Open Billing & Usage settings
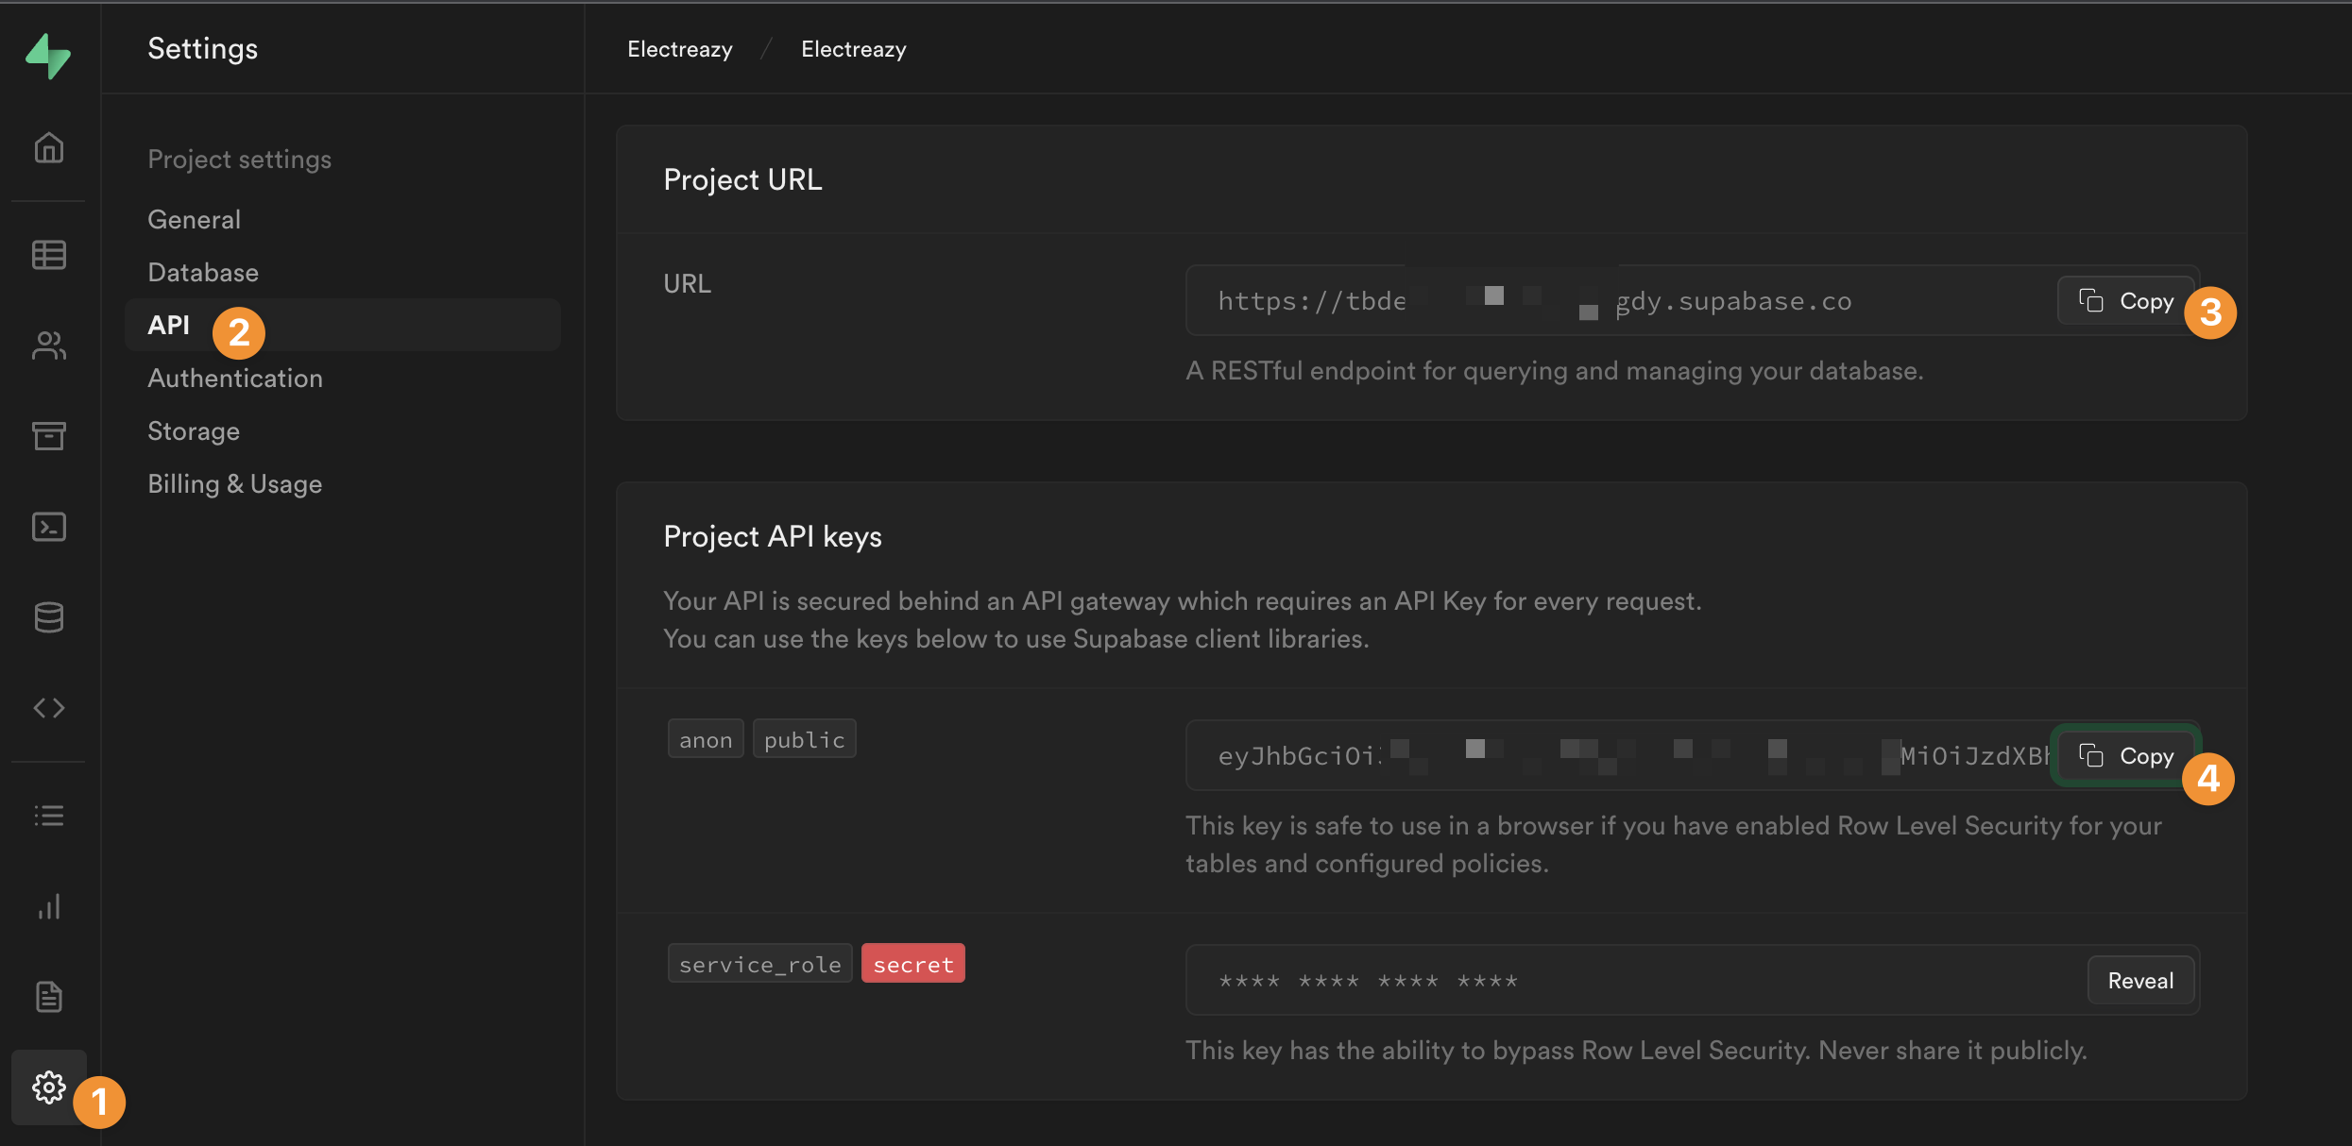 coord(235,483)
